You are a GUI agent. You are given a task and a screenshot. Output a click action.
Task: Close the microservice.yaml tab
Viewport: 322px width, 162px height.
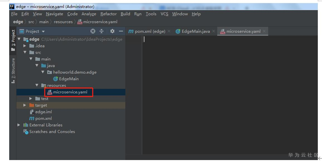coord(264,31)
